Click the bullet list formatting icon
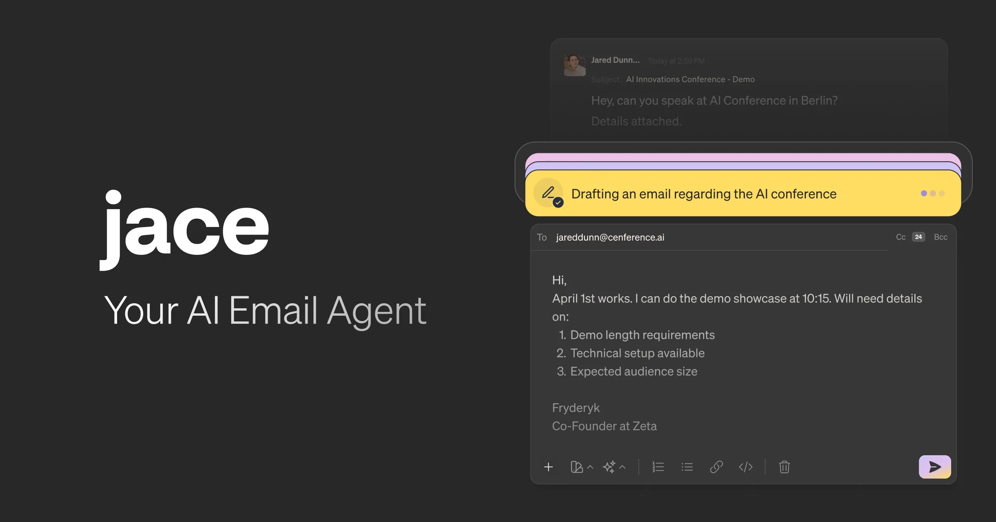The width and height of the screenshot is (996, 522). (688, 467)
